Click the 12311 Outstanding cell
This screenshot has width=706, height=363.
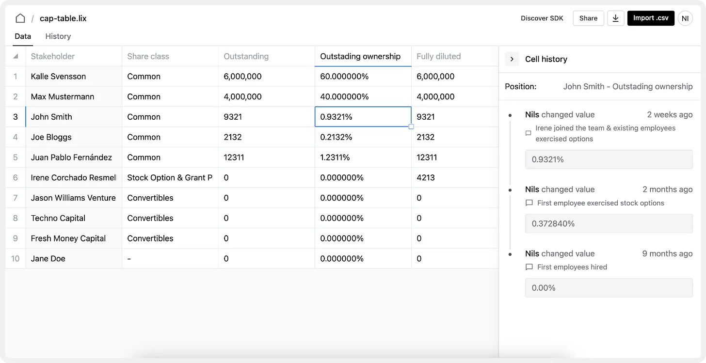[266, 158]
